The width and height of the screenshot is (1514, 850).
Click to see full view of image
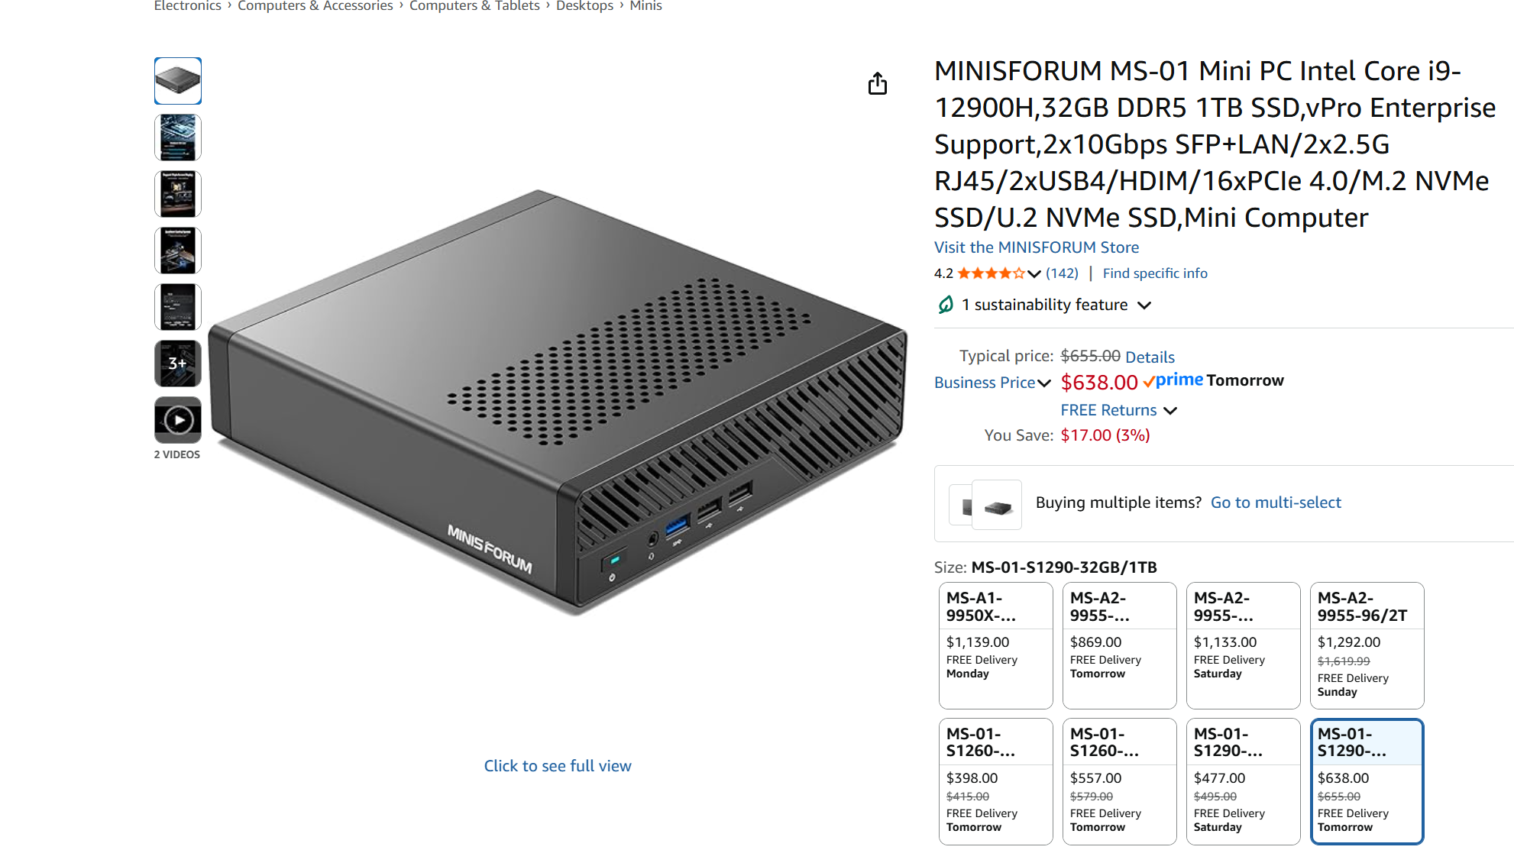[558, 766]
